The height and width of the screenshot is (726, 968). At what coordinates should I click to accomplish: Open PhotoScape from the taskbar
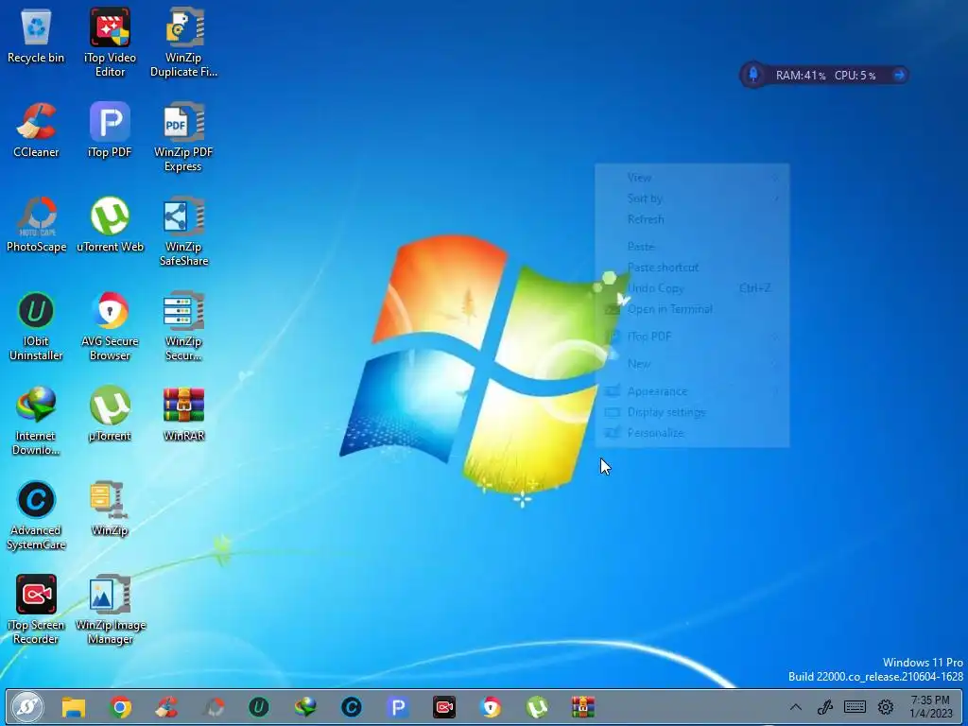point(214,707)
